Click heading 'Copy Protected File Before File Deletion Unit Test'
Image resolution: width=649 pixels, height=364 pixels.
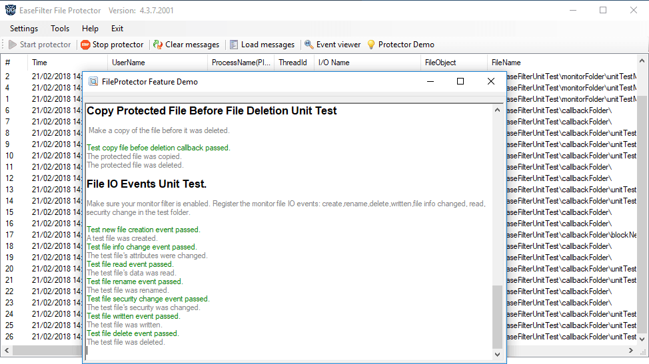click(x=211, y=110)
